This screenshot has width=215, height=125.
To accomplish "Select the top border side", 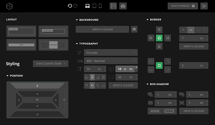I will click(159, 30).
